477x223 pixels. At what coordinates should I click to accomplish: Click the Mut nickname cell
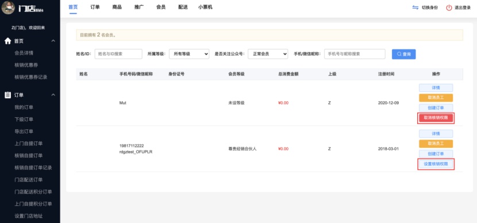[x=123, y=103]
